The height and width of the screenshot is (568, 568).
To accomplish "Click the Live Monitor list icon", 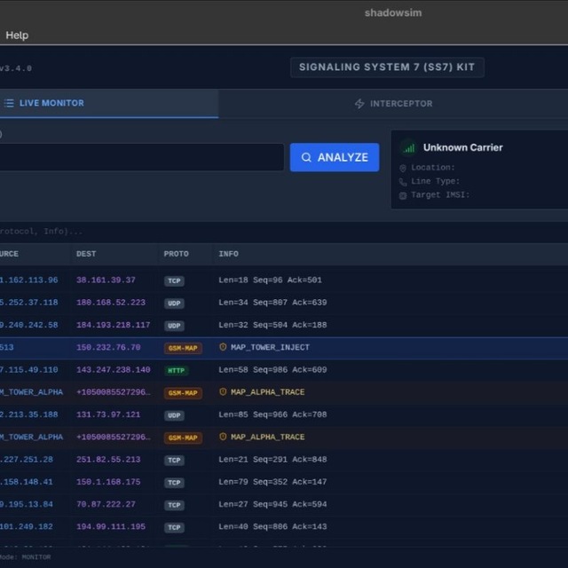I will [9, 103].
